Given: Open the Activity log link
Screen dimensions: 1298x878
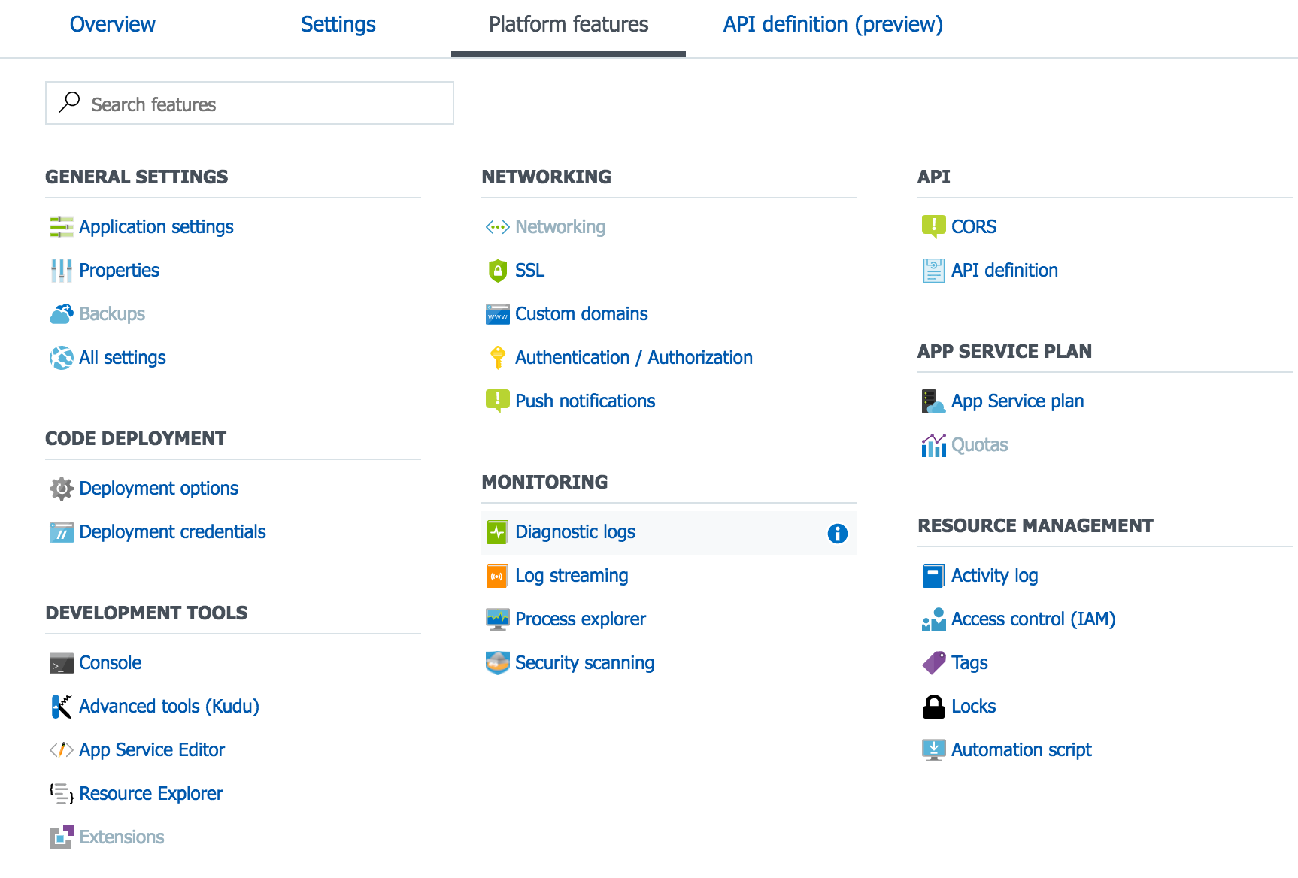Looking at the screenshot, I should point(995,576).
